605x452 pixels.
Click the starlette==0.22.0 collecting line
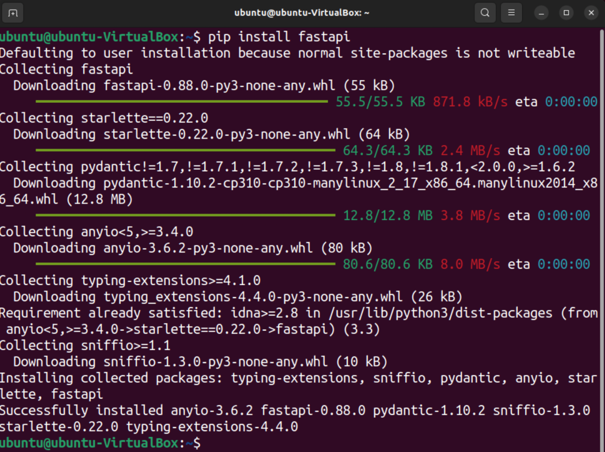104,117
